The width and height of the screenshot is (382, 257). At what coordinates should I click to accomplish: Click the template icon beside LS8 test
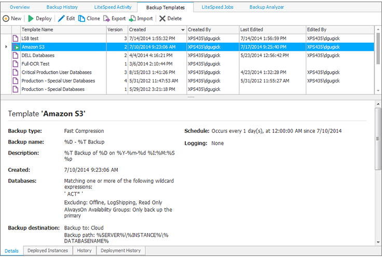(16, 38)
